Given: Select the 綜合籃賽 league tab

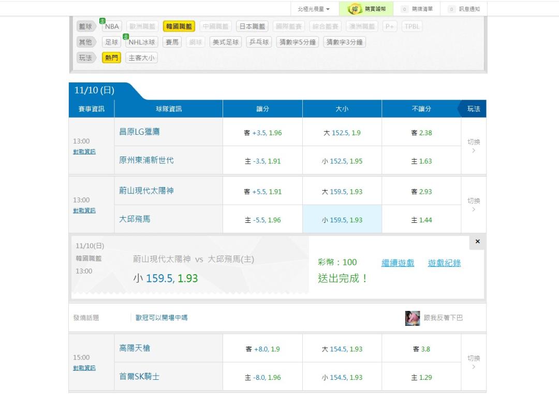Looking at the screenshot, I should [x=326, y=26].
